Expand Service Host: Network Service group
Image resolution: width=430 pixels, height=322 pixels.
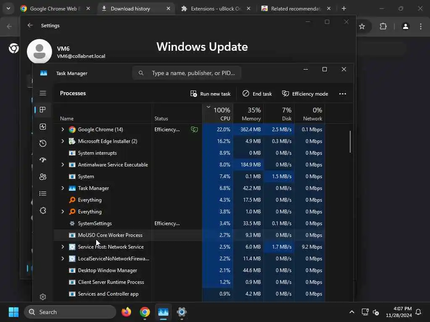click(x=63, y=247)
